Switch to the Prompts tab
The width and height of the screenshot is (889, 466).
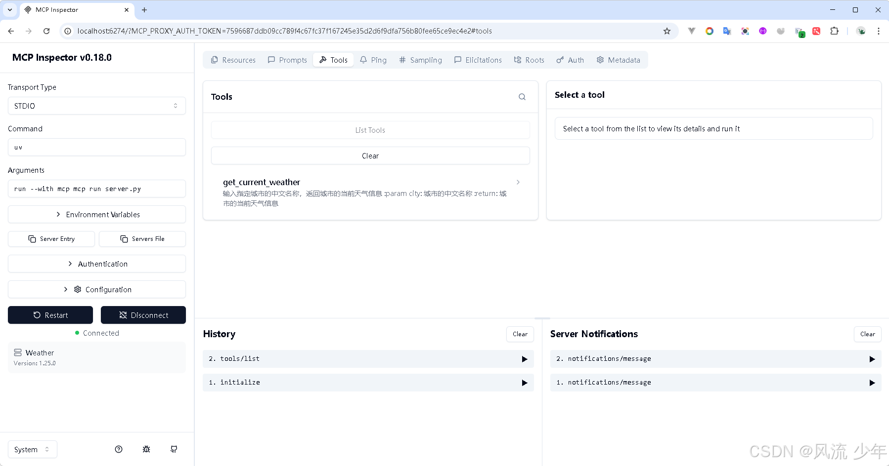287,60
